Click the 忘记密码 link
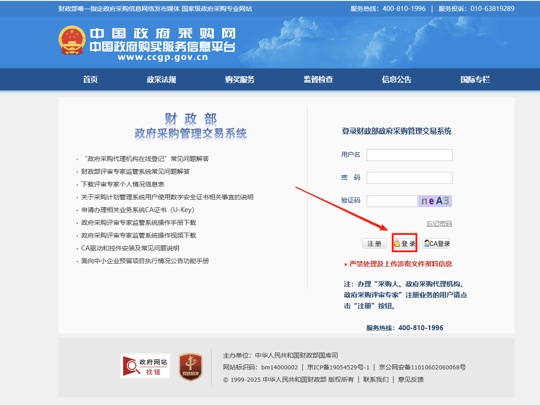The height and width of the screenshot is (405, 540). pos(439,223)
